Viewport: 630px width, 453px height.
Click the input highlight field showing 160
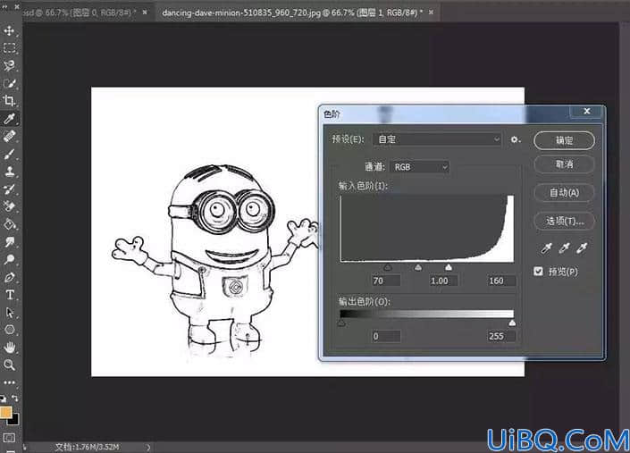coord(502,281)
